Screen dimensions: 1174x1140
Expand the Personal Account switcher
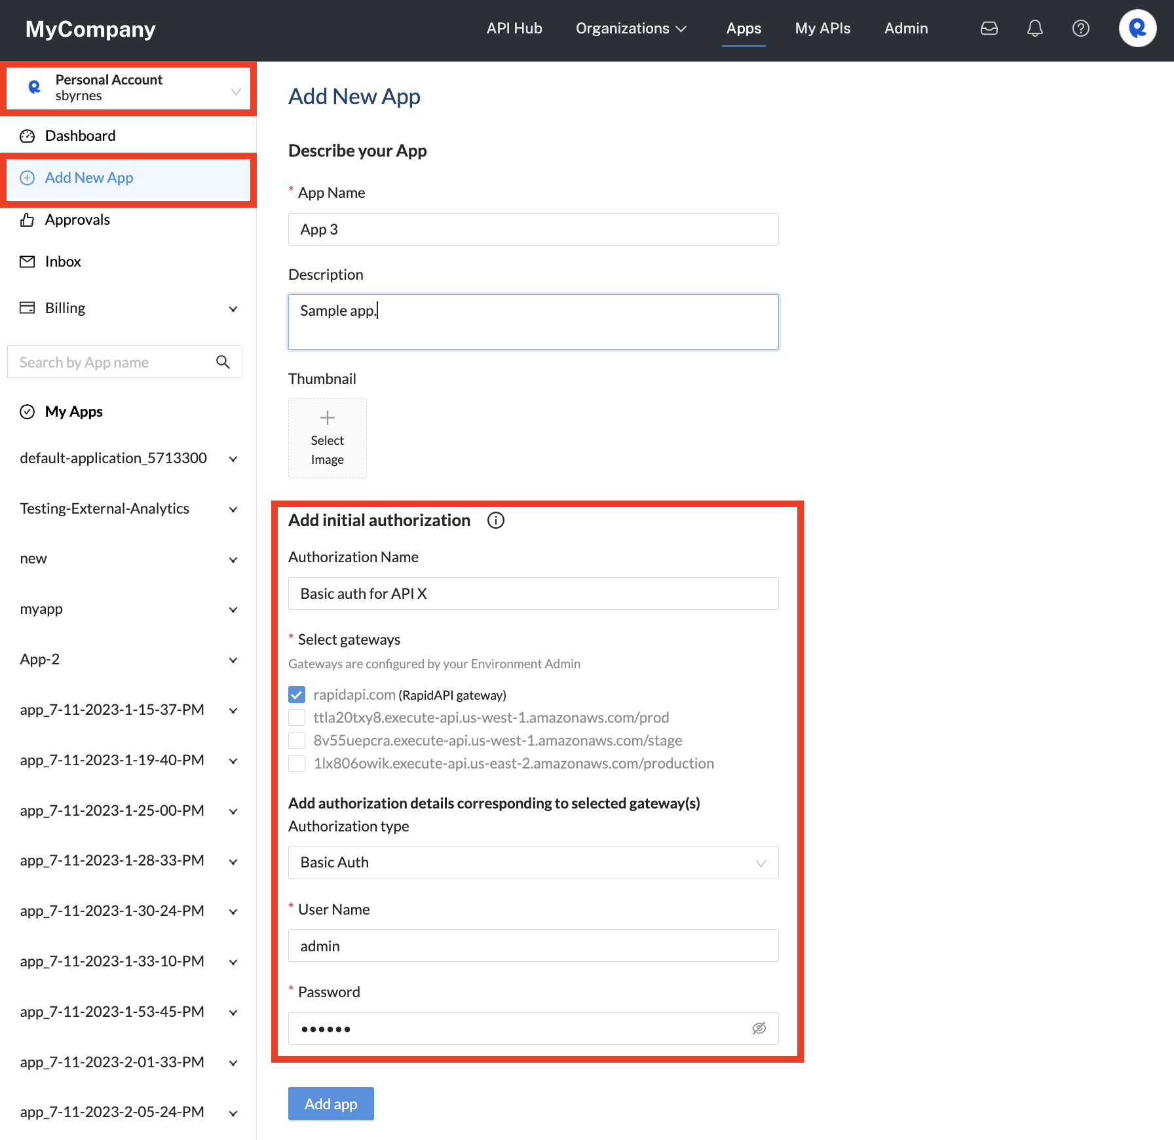[236, 91]
